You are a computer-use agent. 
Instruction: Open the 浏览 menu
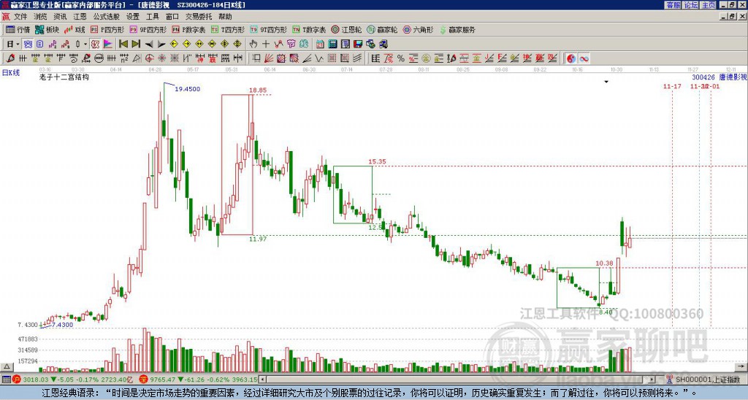click(40, 17)
